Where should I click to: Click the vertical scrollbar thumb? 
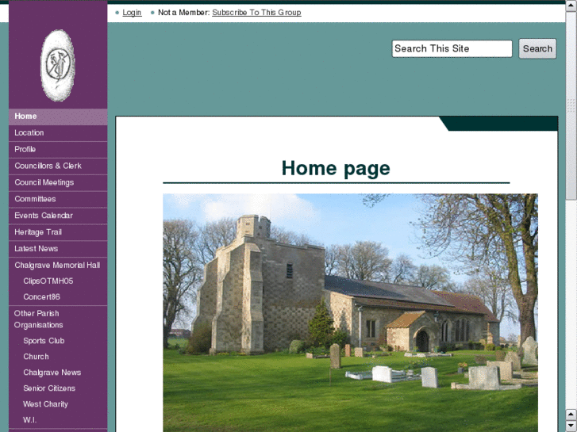pos(571,106)
